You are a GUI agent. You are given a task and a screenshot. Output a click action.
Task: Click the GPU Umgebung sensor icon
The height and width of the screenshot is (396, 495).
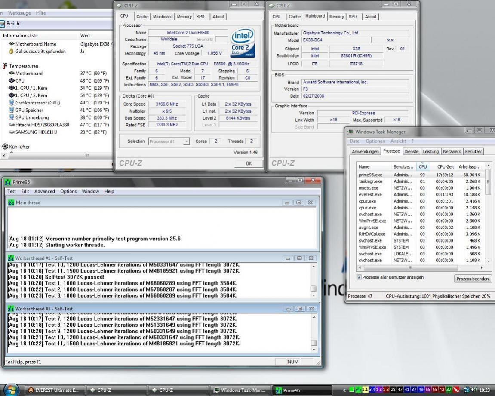click(x=11, y=117)
